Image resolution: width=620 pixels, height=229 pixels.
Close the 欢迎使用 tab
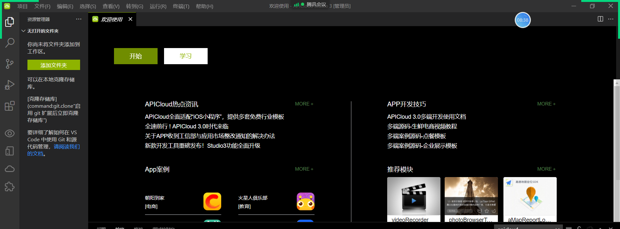130,19
